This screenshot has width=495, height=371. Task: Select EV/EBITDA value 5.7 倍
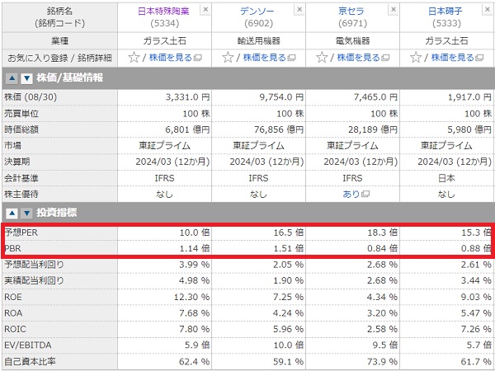478,345
